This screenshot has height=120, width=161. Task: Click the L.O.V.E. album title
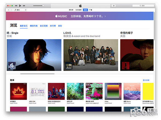pyautogui.click(x=67, y=33)
